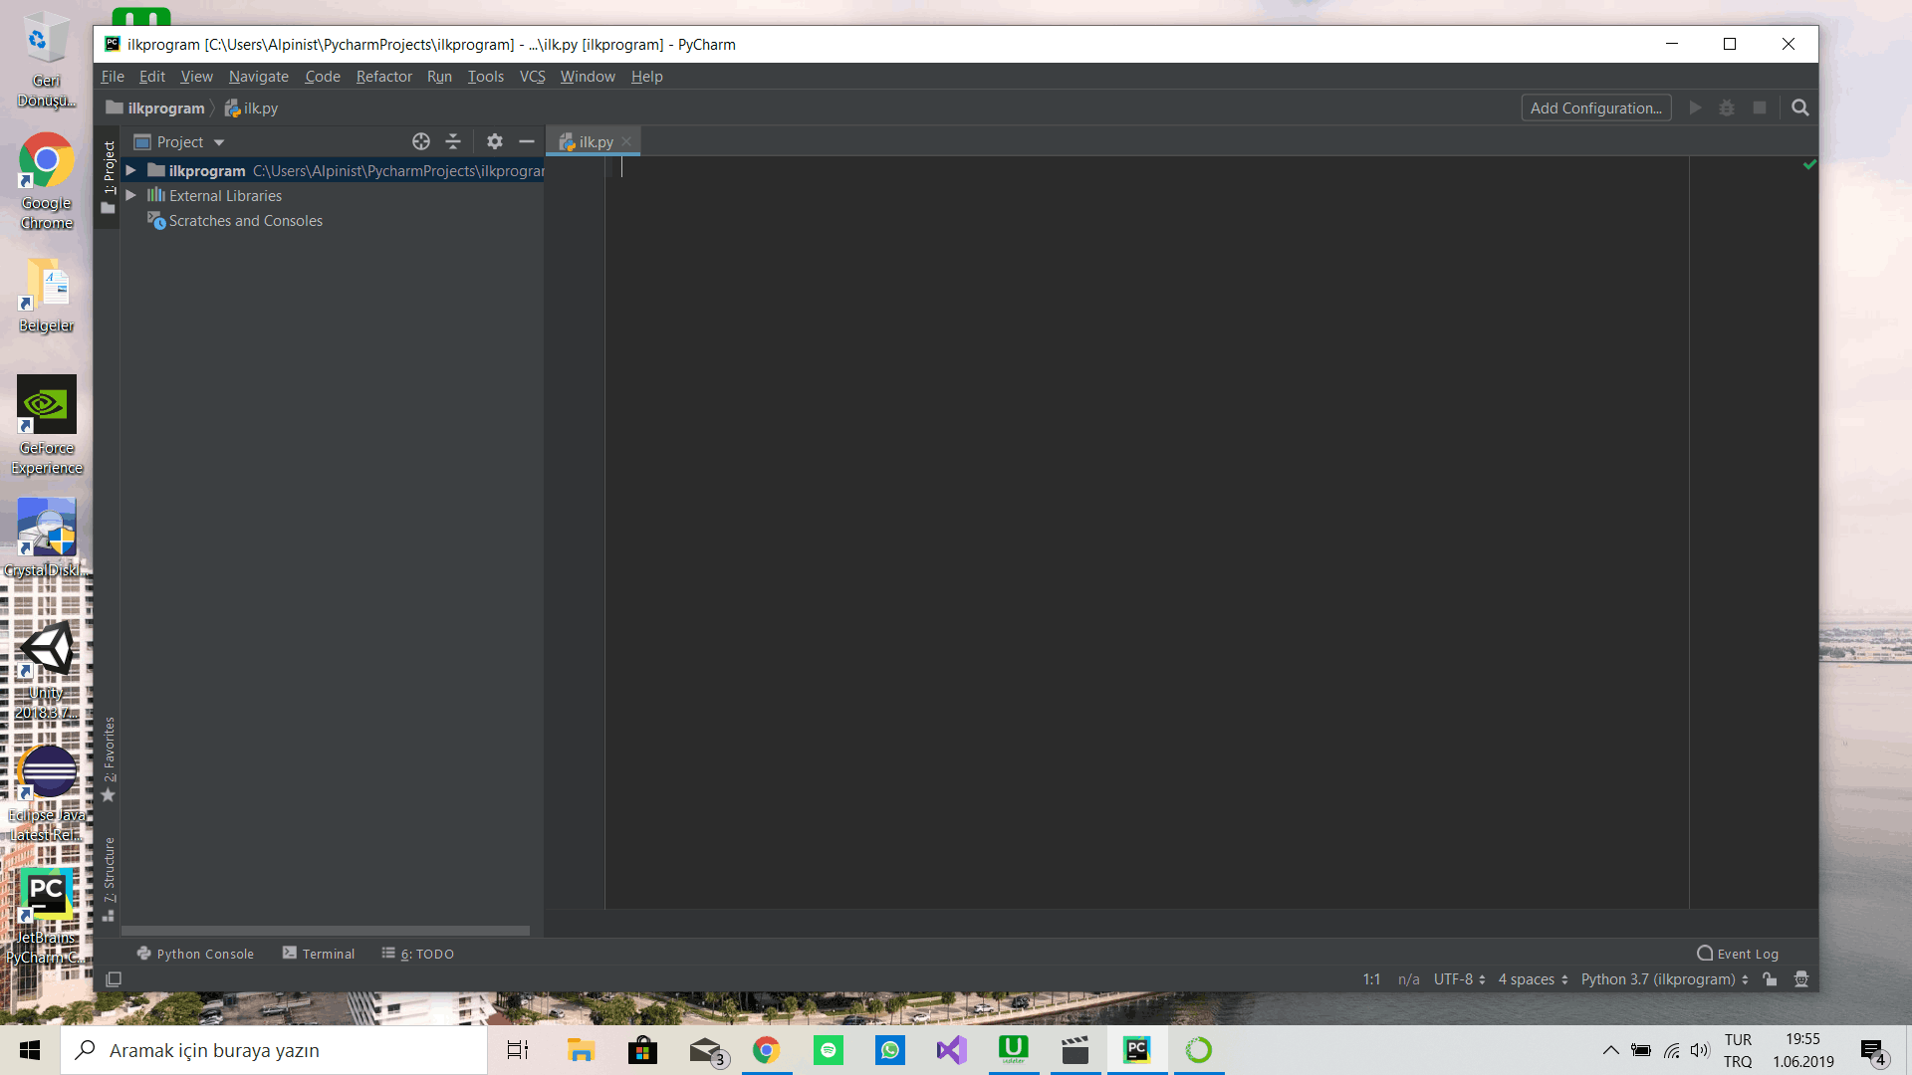
Task: Open Project panel settings gear
Action: pyautogui.click(x=495, y=141)
